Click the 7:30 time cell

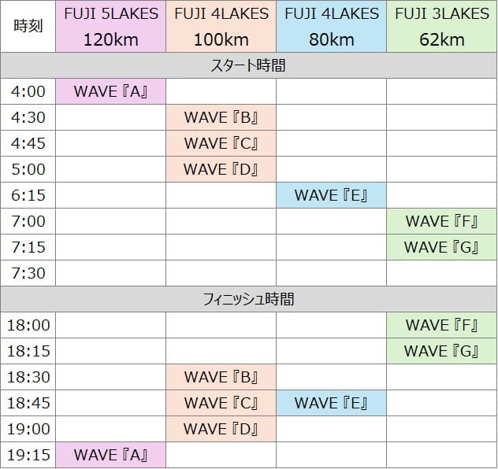[x=28, y=273]
